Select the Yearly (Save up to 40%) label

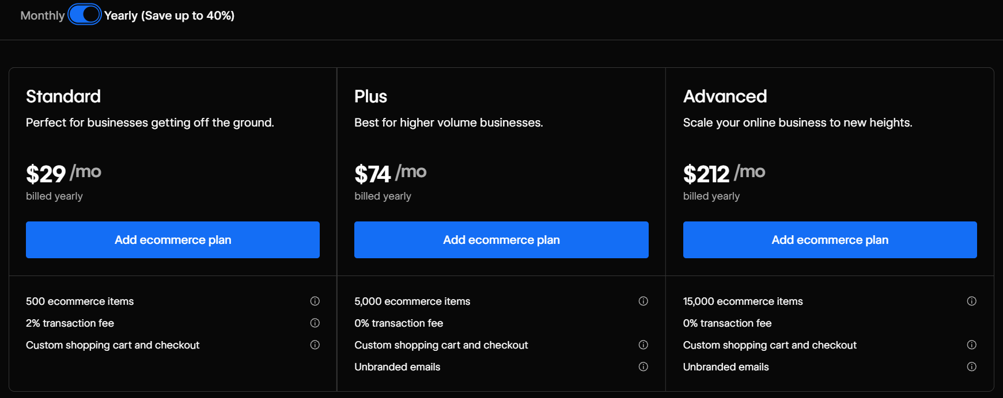point(169,16)
